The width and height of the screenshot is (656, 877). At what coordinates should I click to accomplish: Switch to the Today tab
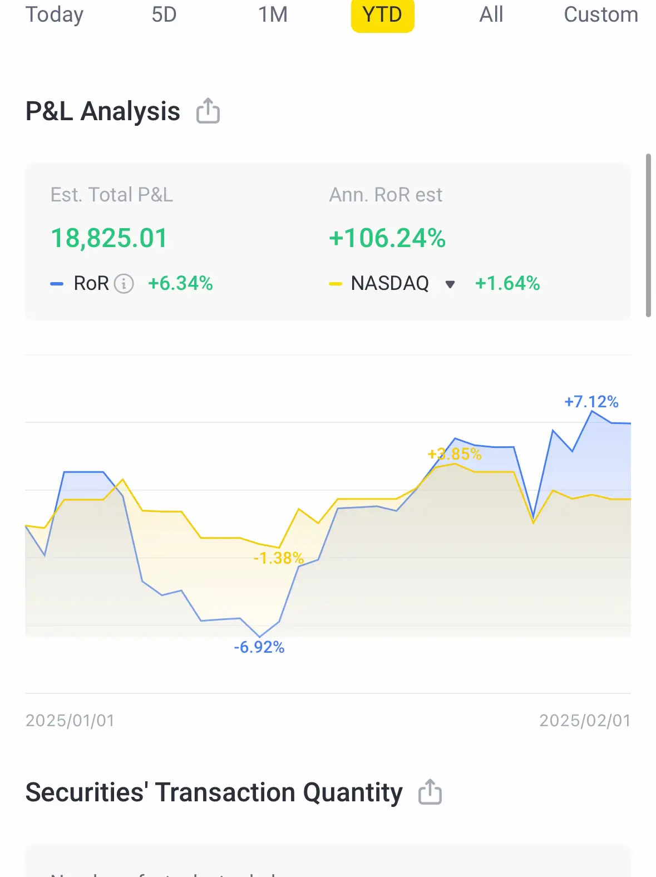coord(55,14)
